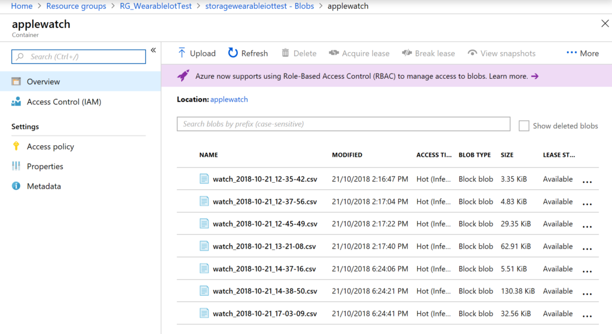Open the applewatch location link
The height and width of the screenshot is (334, 612).
coord(229,99)
